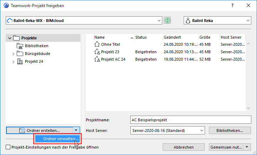Viewport: 257px width, 155px height.
Task: Collapse the Projekte tree node
Action: click(x=10, y=38)
